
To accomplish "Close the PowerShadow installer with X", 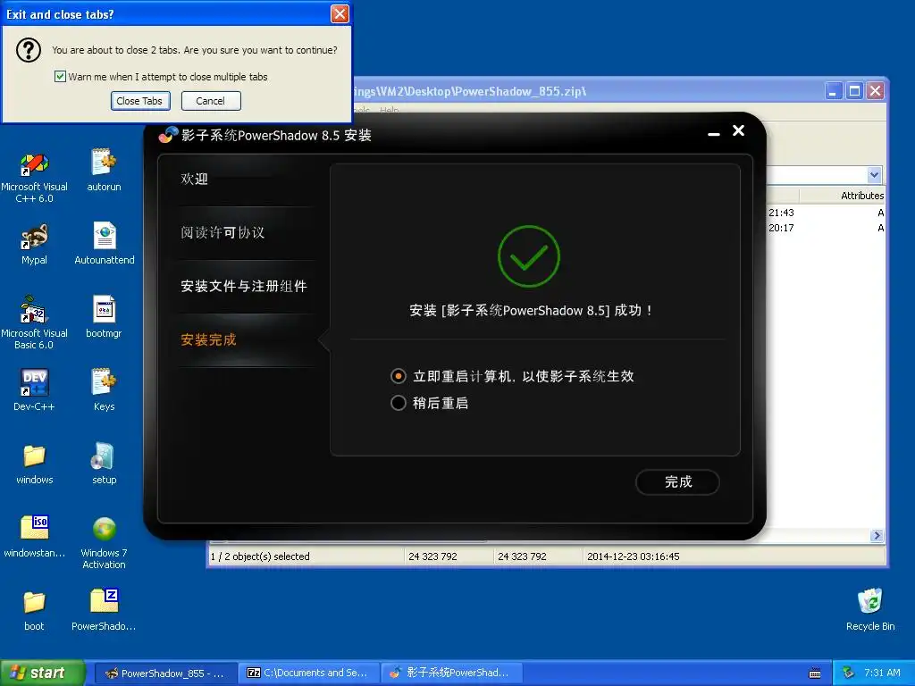I will click(738, 130).
